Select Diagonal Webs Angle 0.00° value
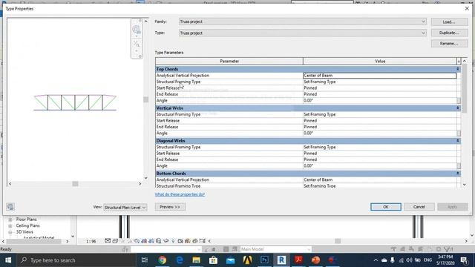The height and width of the screenshot is (267, 475). (x=380, y=166)
